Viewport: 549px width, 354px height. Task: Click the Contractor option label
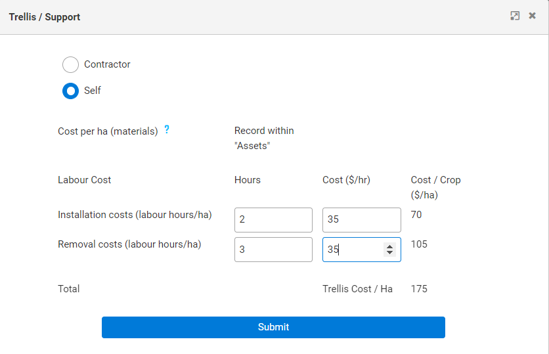coord(107,64)
